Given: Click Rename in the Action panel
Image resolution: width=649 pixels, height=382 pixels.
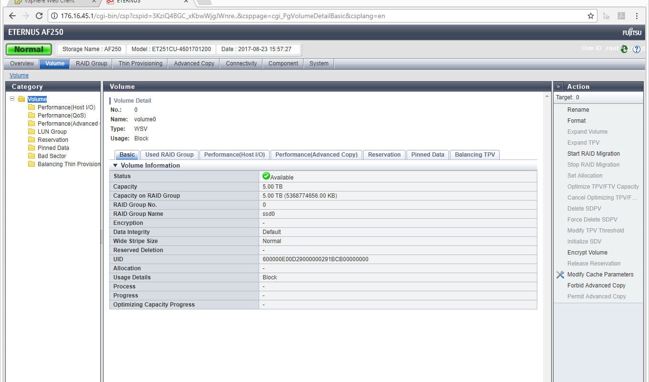Looking at the screenshot, I should pos(578,110).
